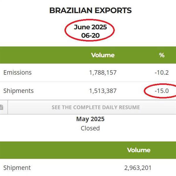The height and width of the screenshot is (176, 176).
Task: Select the Shipment row label
Action: 17,168
